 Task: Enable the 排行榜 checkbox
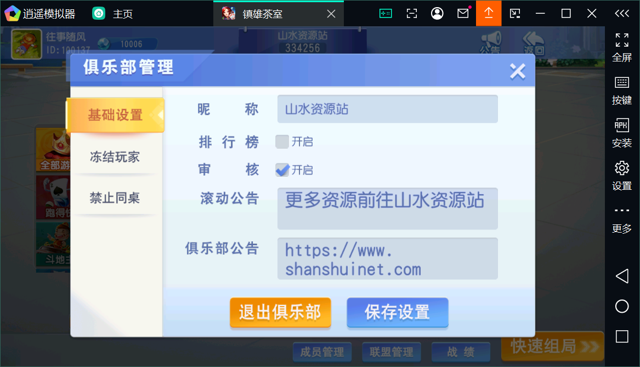282,142
